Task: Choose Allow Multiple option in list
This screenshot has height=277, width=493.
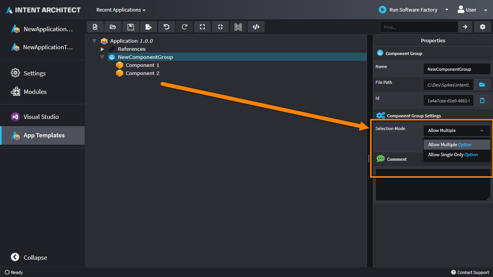Action: click(x=449, y=145)
